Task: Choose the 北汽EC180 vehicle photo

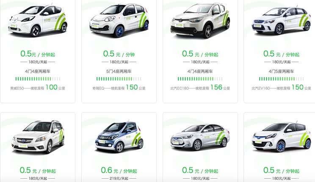Action: click(200, 20)
